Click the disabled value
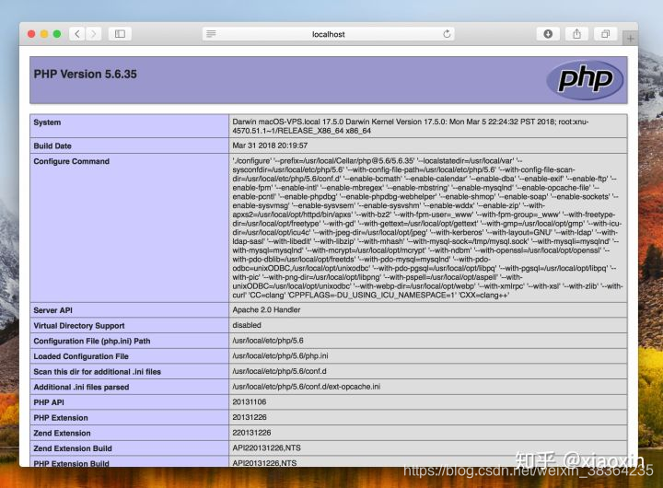The image size is (663, 488). tap(247, 325)
